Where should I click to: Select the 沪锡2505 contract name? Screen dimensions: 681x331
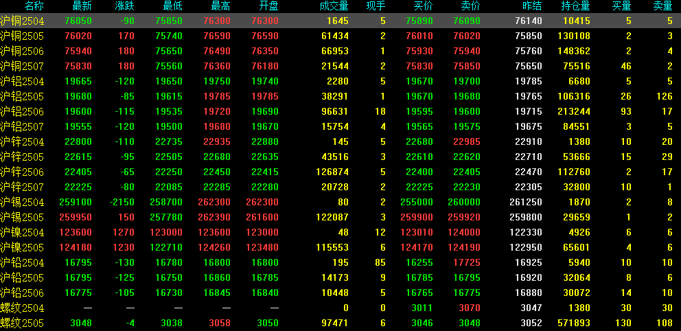[x=22, y=218]
